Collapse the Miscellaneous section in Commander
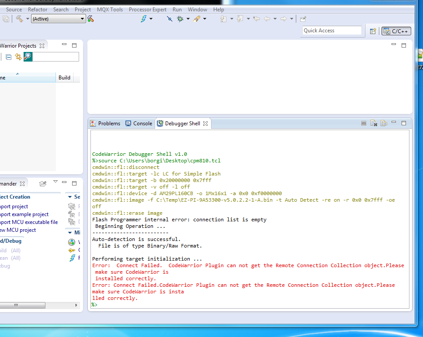This screenshot has height=337, width=423. click(70, 233)
